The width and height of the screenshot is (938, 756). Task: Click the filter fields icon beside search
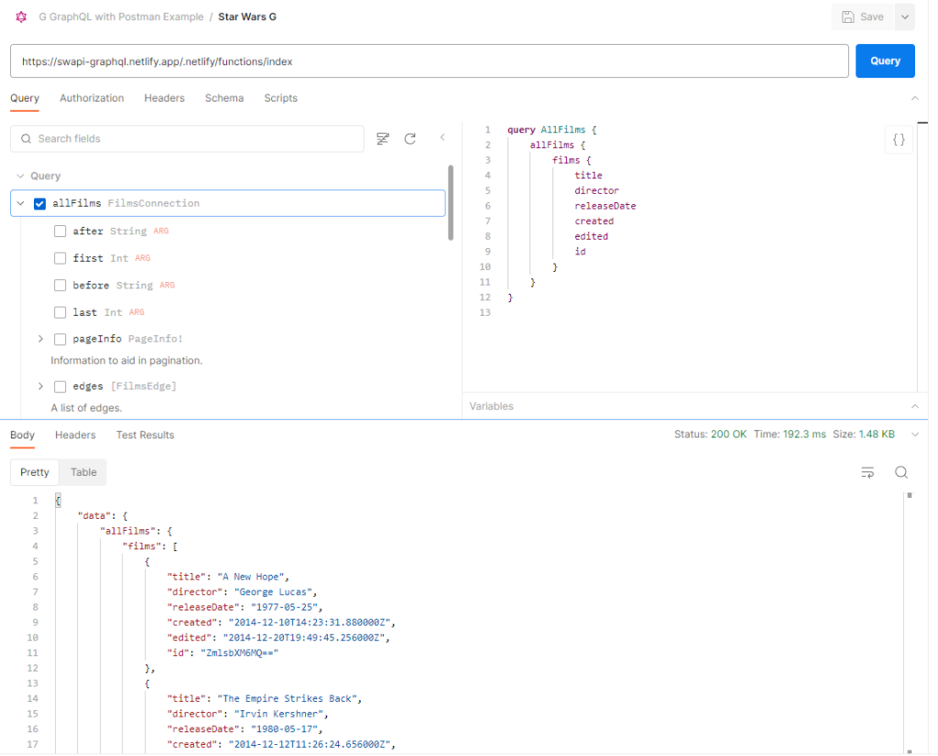coord(383,139)
